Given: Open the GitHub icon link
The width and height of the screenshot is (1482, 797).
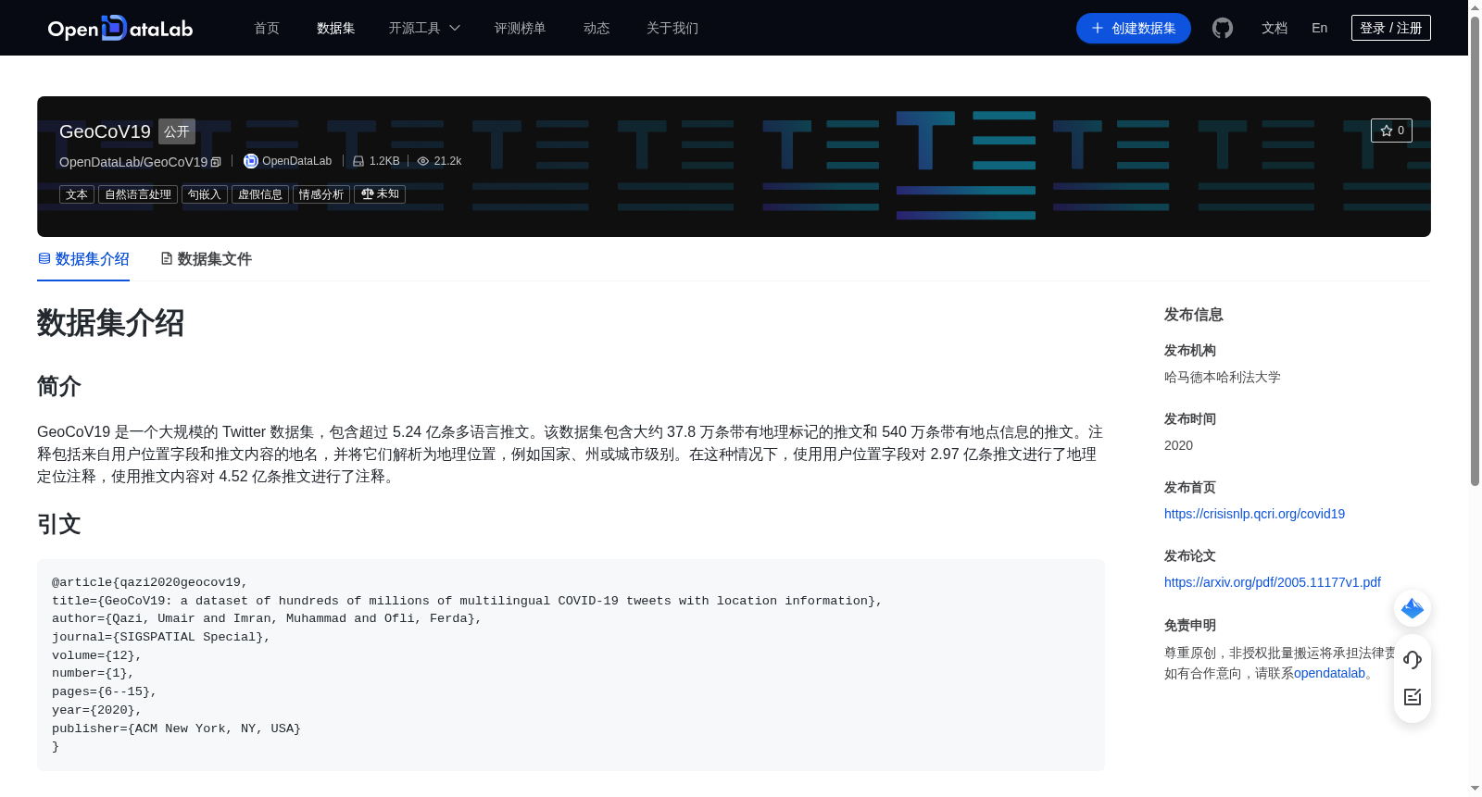Looking at the screenshot, I should point(1223,28).
